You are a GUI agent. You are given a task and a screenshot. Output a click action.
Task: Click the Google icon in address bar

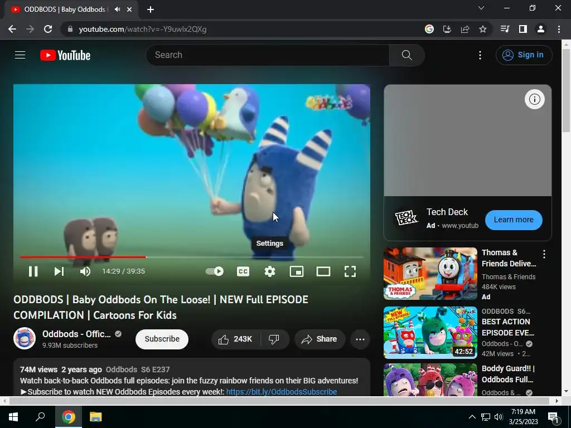pyautogui.click(x=429, y=29)
